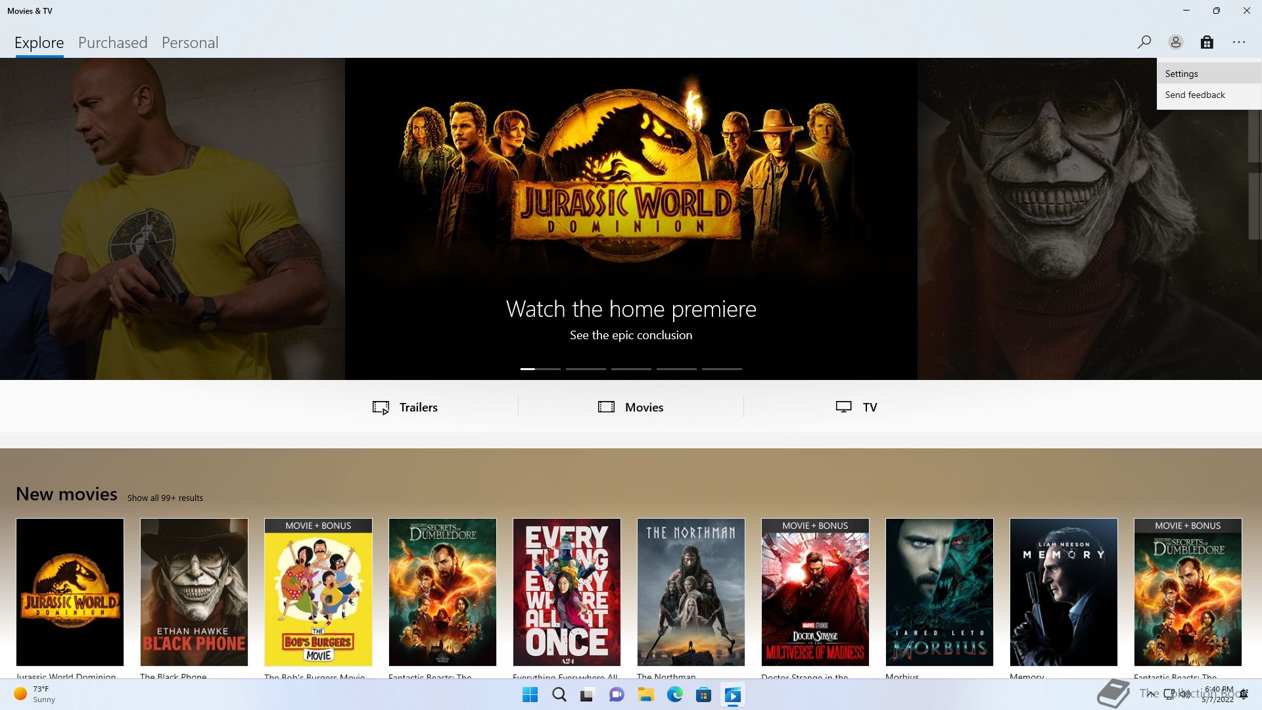Viewport: 1262px width, 710px height.
Task: Click the Windows Start button
Action: point(530,695)
